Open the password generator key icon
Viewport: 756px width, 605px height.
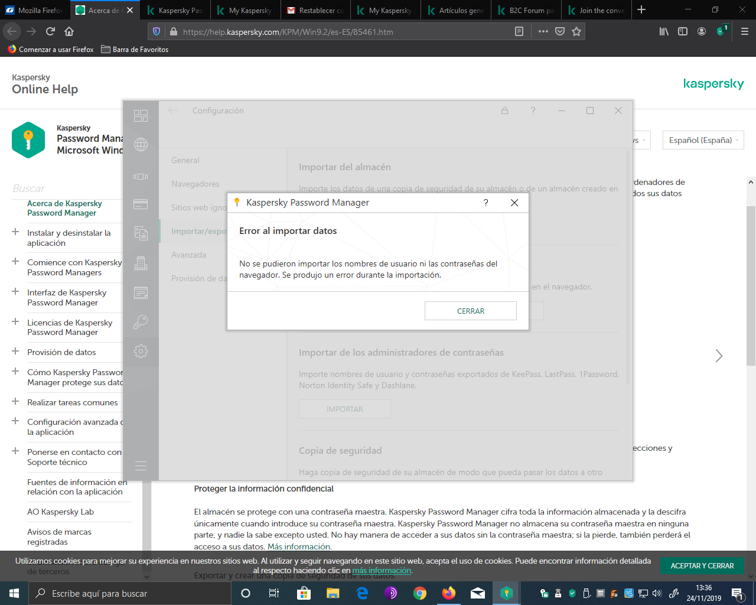(x=141, y=322)
